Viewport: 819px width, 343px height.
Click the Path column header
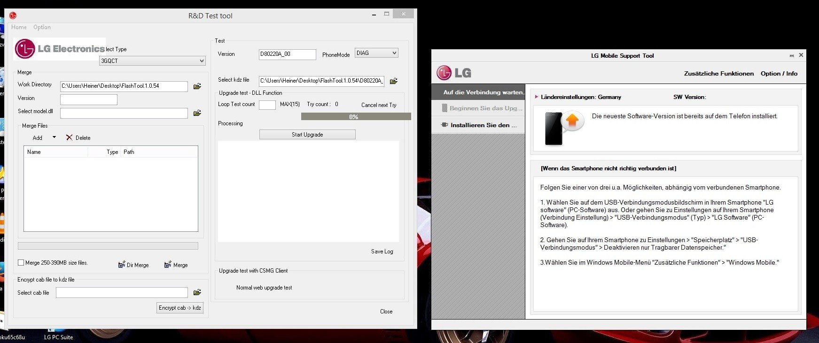159,152
